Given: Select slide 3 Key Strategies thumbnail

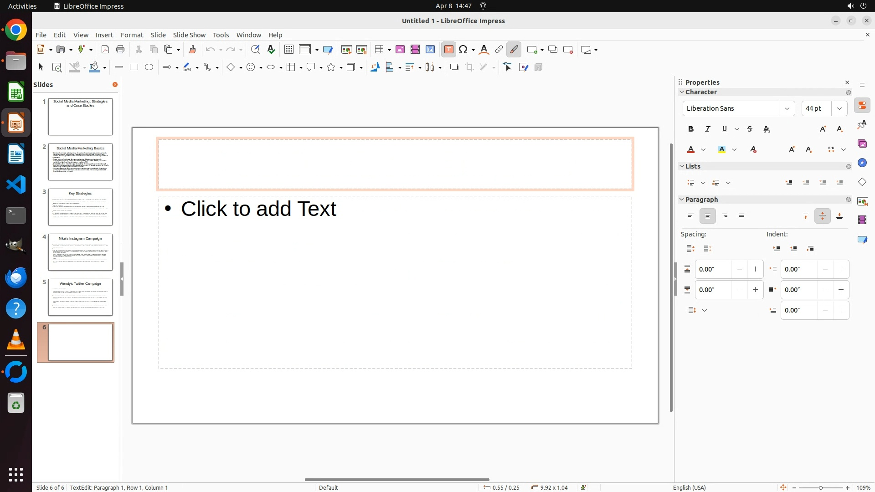Looking at the screenshot, I should [80, 207].
